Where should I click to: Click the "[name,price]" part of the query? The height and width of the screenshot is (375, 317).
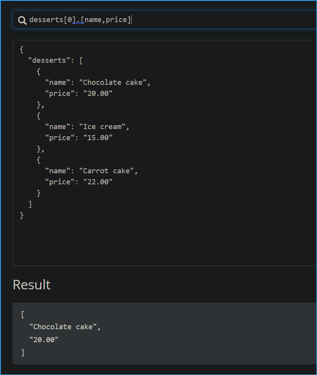point(106,20)
